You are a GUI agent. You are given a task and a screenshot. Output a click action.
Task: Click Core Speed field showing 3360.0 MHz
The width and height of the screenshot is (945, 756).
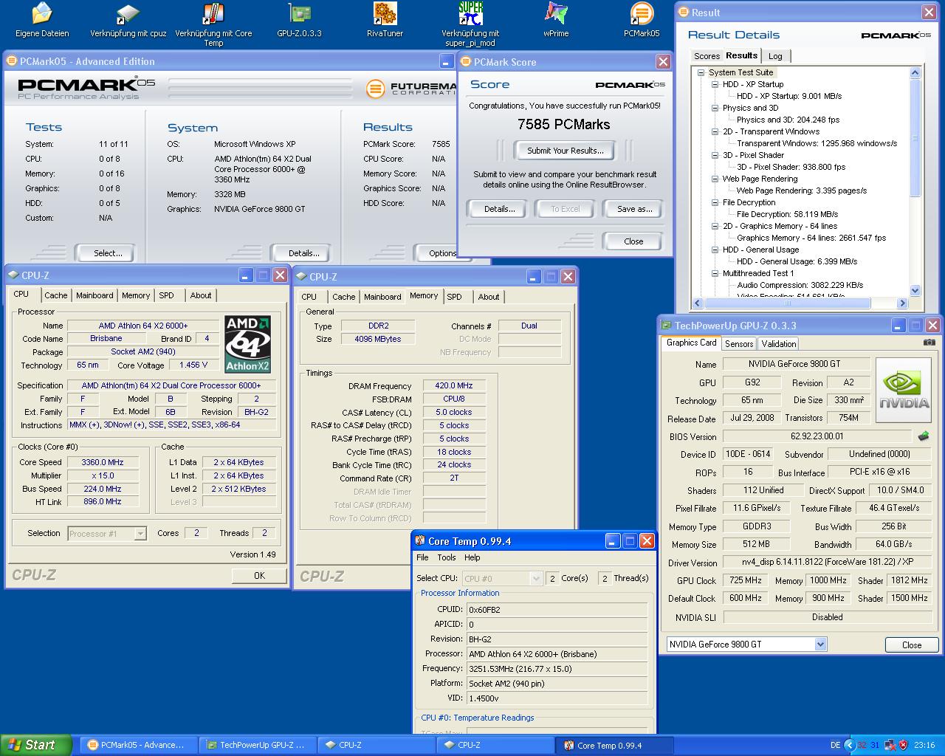(103, 462)
